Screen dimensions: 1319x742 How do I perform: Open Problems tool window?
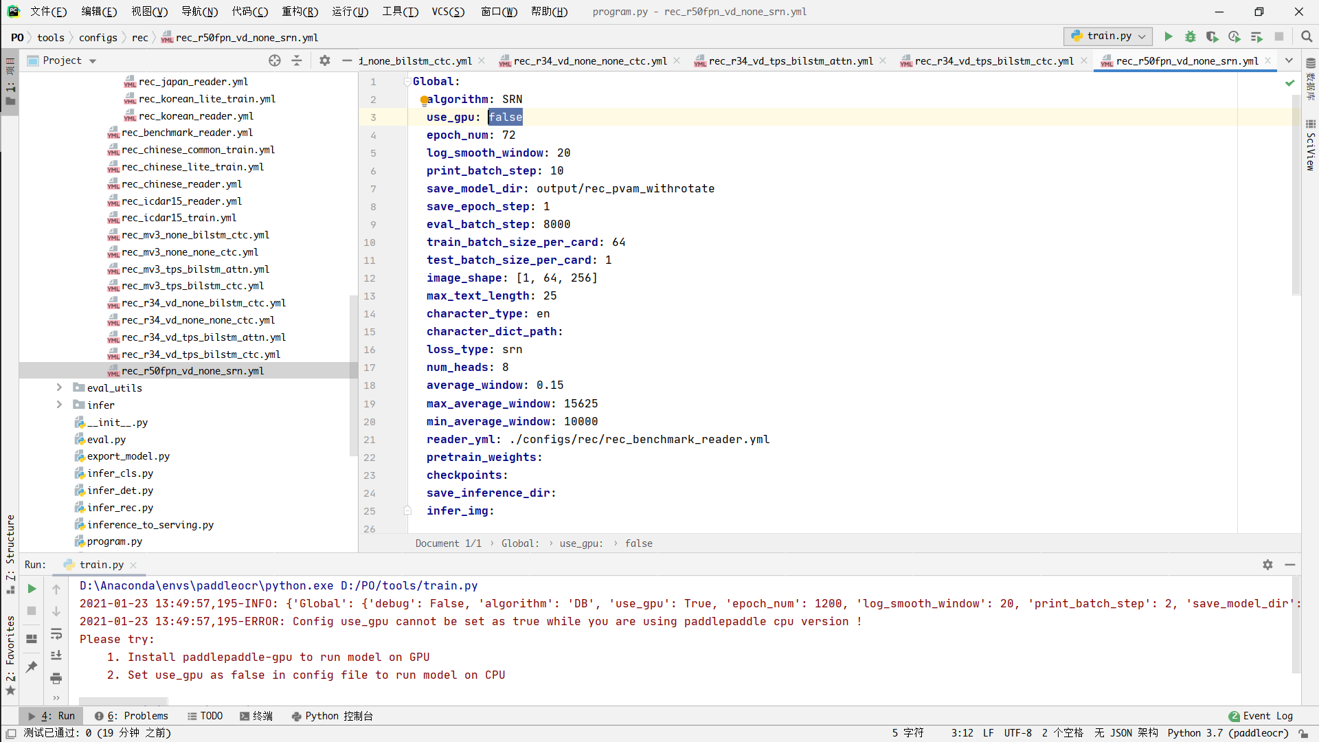point(131,716)
